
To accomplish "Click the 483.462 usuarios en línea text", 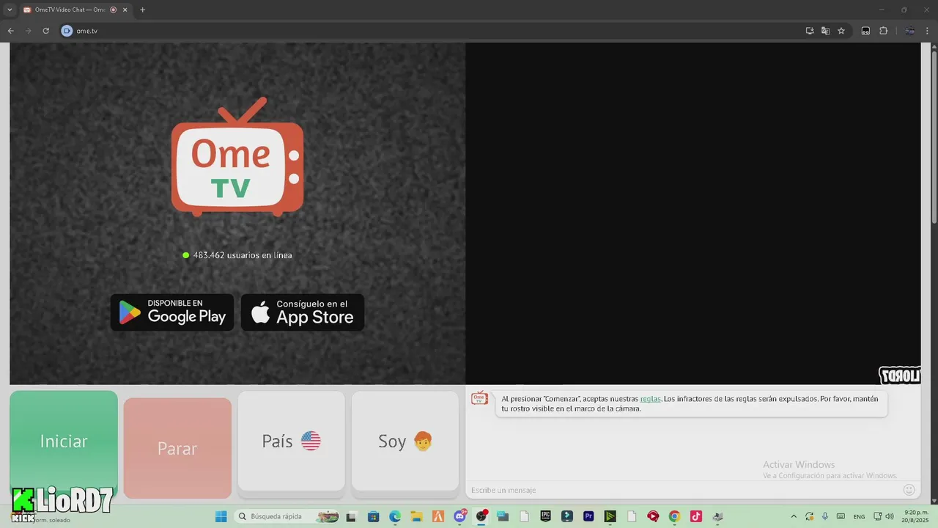I will pos(243,255).
